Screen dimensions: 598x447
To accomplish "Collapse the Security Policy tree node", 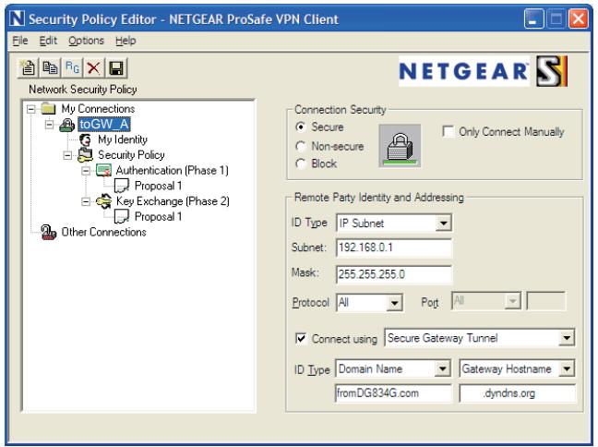I will pos(67,155).
